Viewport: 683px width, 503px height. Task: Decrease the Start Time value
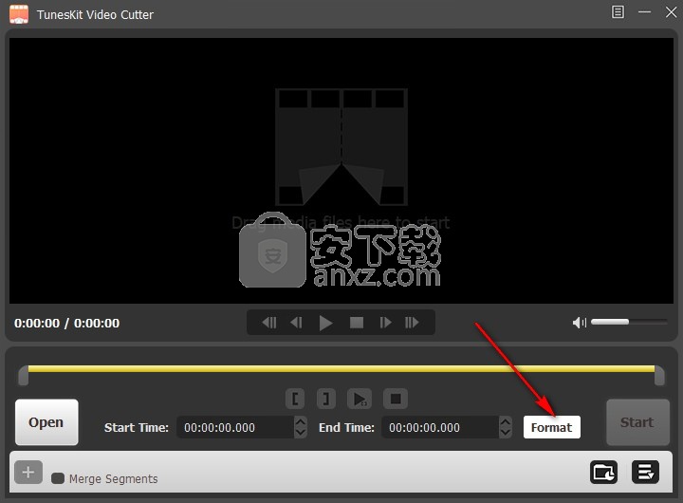pyautogui.click(x=300, y=433)
